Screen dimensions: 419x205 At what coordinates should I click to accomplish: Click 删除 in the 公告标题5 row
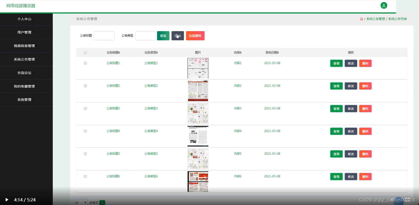click(365, 154)
